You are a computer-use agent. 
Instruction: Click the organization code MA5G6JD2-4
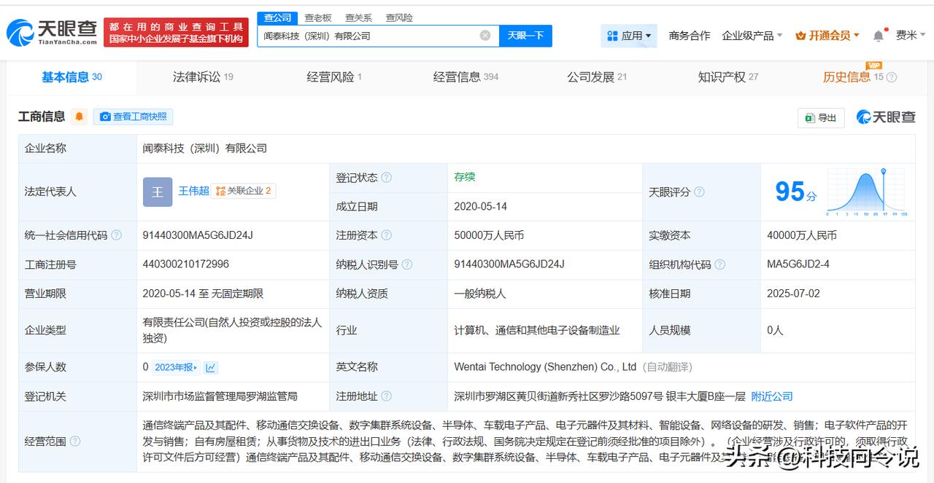[798, 264]
